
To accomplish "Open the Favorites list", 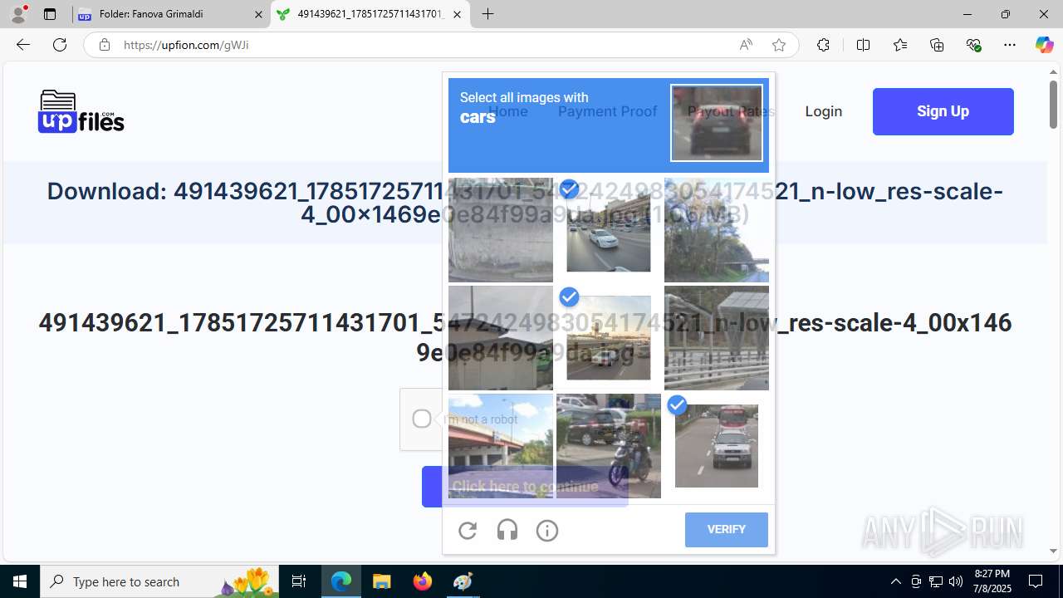I will tap(900, 45).
